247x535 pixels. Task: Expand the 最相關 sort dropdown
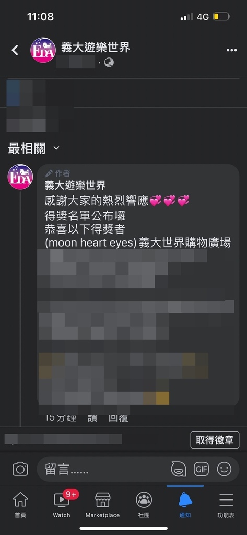coord(34,148)
